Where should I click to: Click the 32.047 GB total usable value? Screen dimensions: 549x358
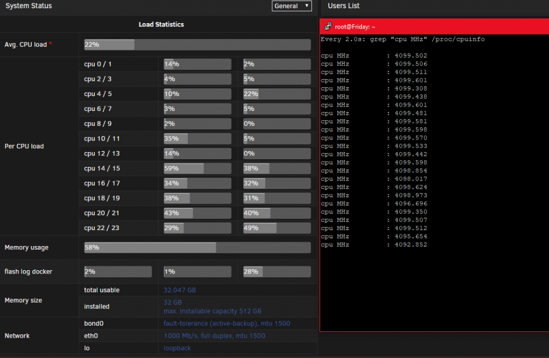[x=180, y=290]
